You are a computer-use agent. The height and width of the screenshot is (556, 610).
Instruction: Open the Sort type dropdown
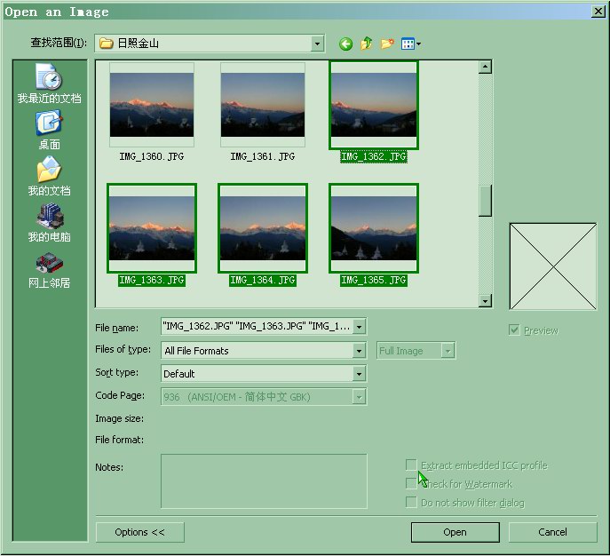[359, 374]
